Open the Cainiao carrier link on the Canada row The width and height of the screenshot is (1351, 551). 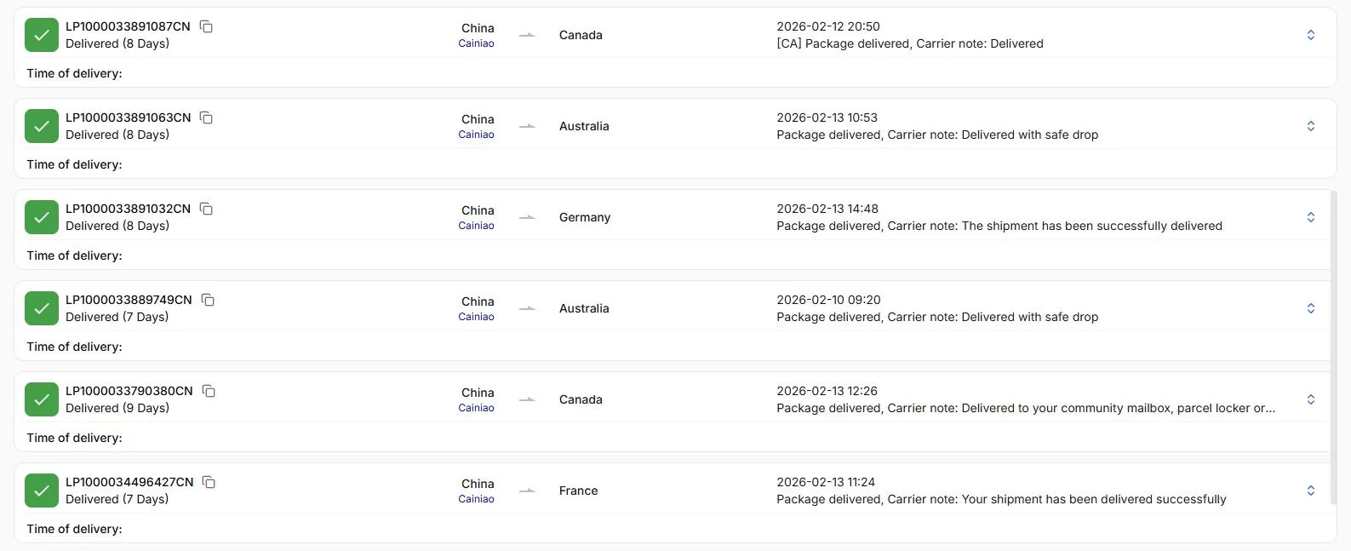476,43
